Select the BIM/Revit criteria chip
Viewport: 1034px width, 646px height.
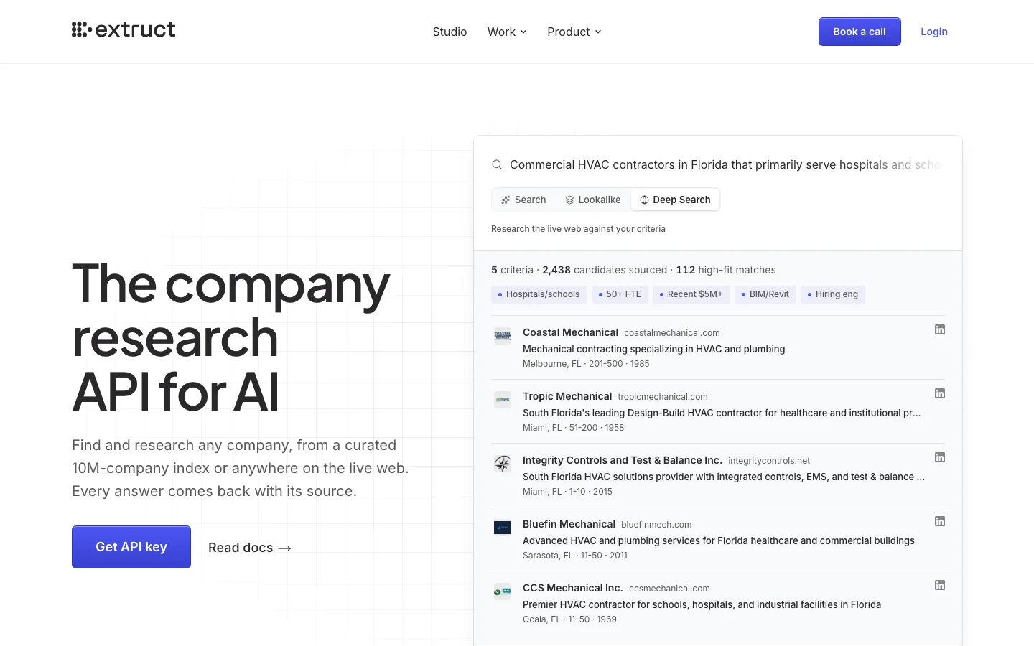tap(765, 294)
